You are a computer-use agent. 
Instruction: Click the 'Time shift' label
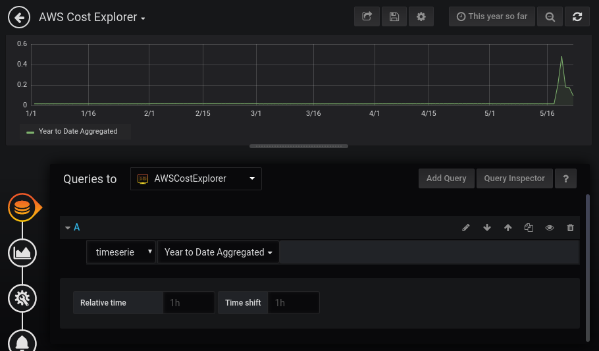(x=243, y=303)
